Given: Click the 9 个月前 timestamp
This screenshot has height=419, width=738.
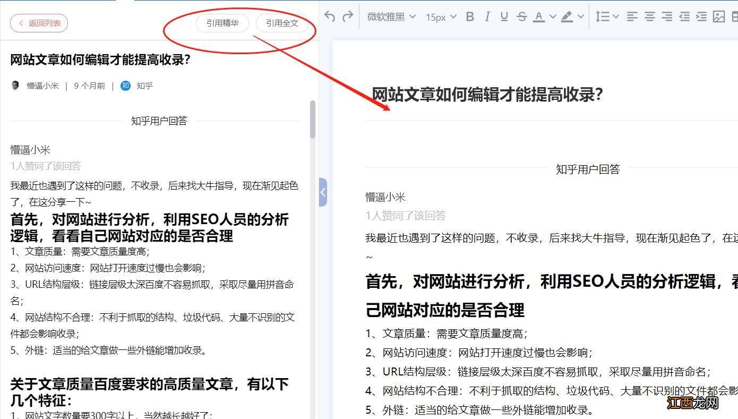Looking at the screenshot, I should pos(89,85).
